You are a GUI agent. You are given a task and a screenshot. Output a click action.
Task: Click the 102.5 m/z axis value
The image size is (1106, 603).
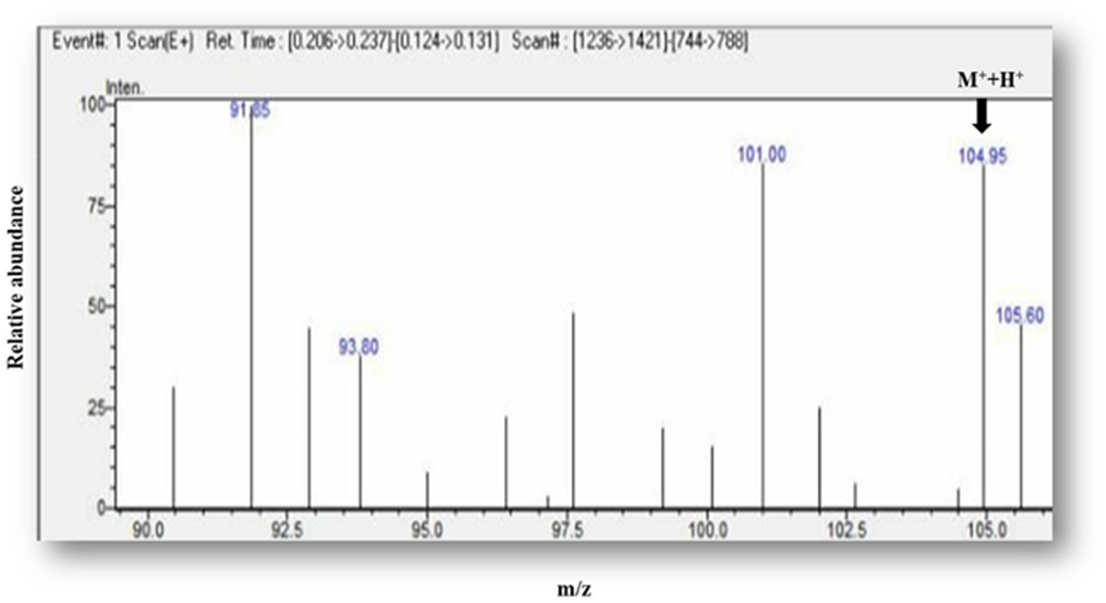846,531
